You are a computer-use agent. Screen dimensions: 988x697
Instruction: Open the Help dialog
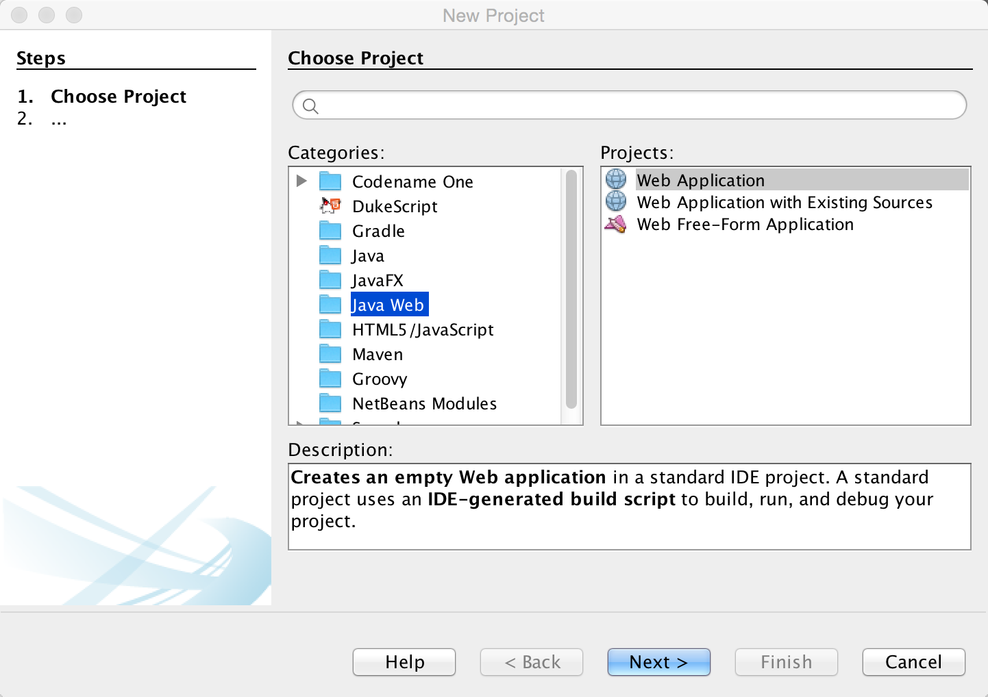[x=404, y=661]
